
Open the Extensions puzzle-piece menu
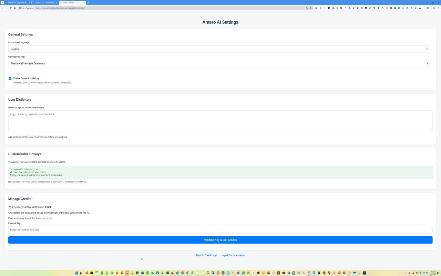pos(428,8)
